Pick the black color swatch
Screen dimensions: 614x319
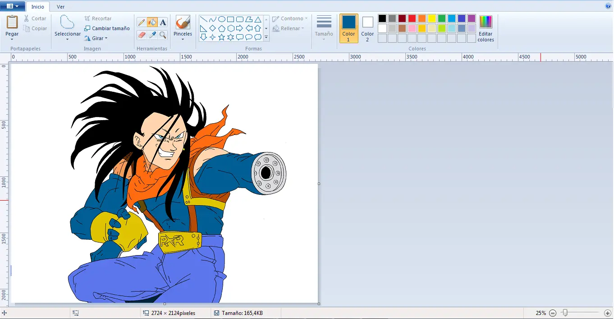[x=382, y=18]
